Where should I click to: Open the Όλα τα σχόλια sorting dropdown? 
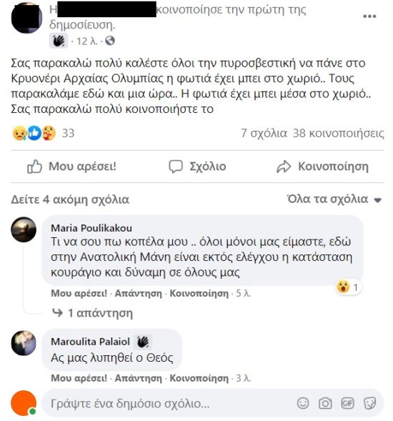[x=334, y=199]
